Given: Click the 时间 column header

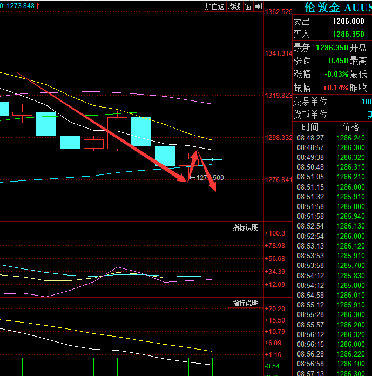Looking at the screenshot, I should 310,127.
